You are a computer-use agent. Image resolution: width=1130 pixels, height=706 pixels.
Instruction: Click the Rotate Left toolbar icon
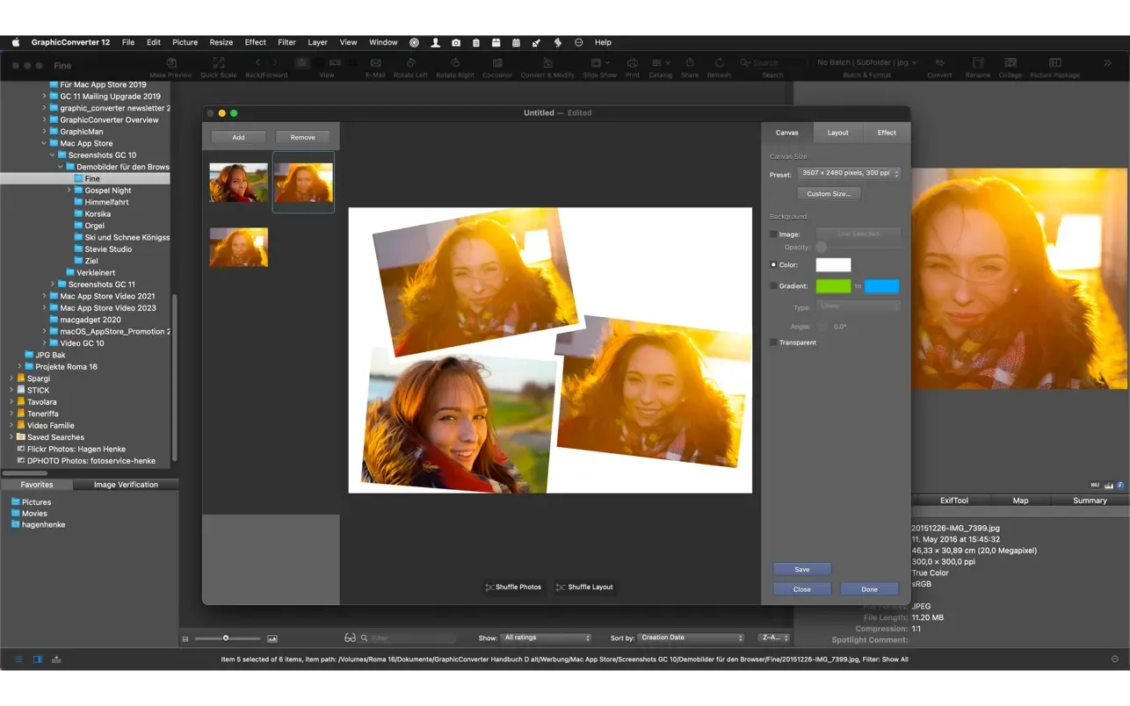410,63
